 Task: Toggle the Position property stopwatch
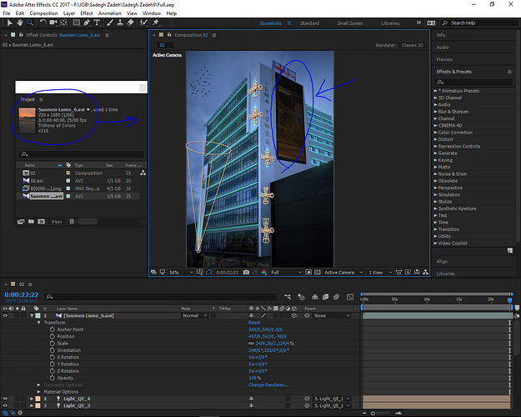tap(53, 336)
